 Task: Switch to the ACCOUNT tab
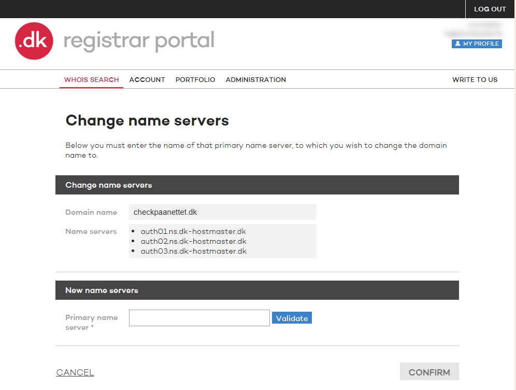(147, 79)
